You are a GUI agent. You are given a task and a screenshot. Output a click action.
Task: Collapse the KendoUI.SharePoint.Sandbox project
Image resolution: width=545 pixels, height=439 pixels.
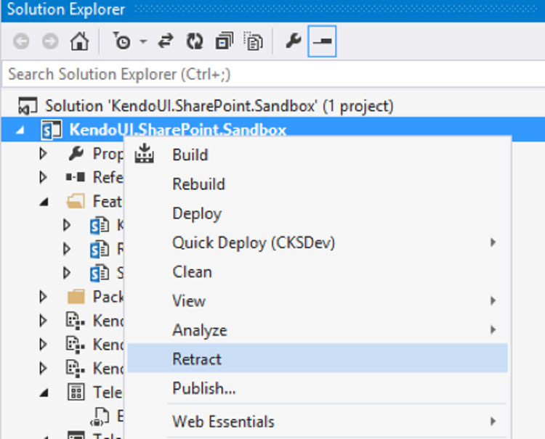pyautogui.click(x=20, y=130)
